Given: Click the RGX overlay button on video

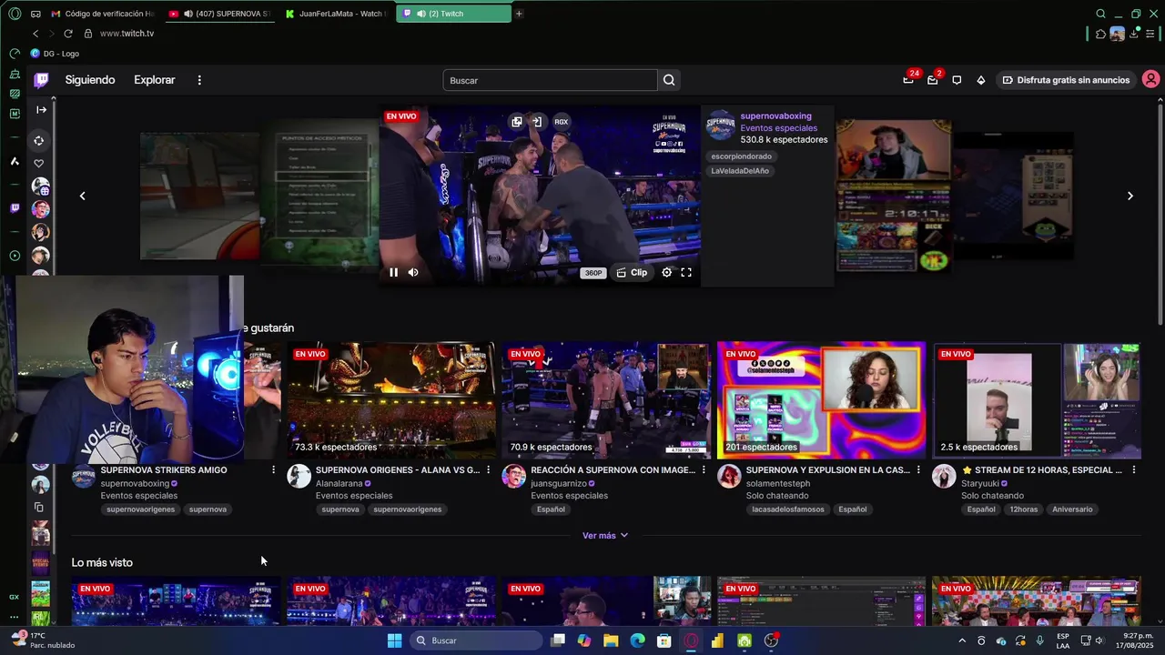Looking at the screenshot, I should click(x=562, y=121).
